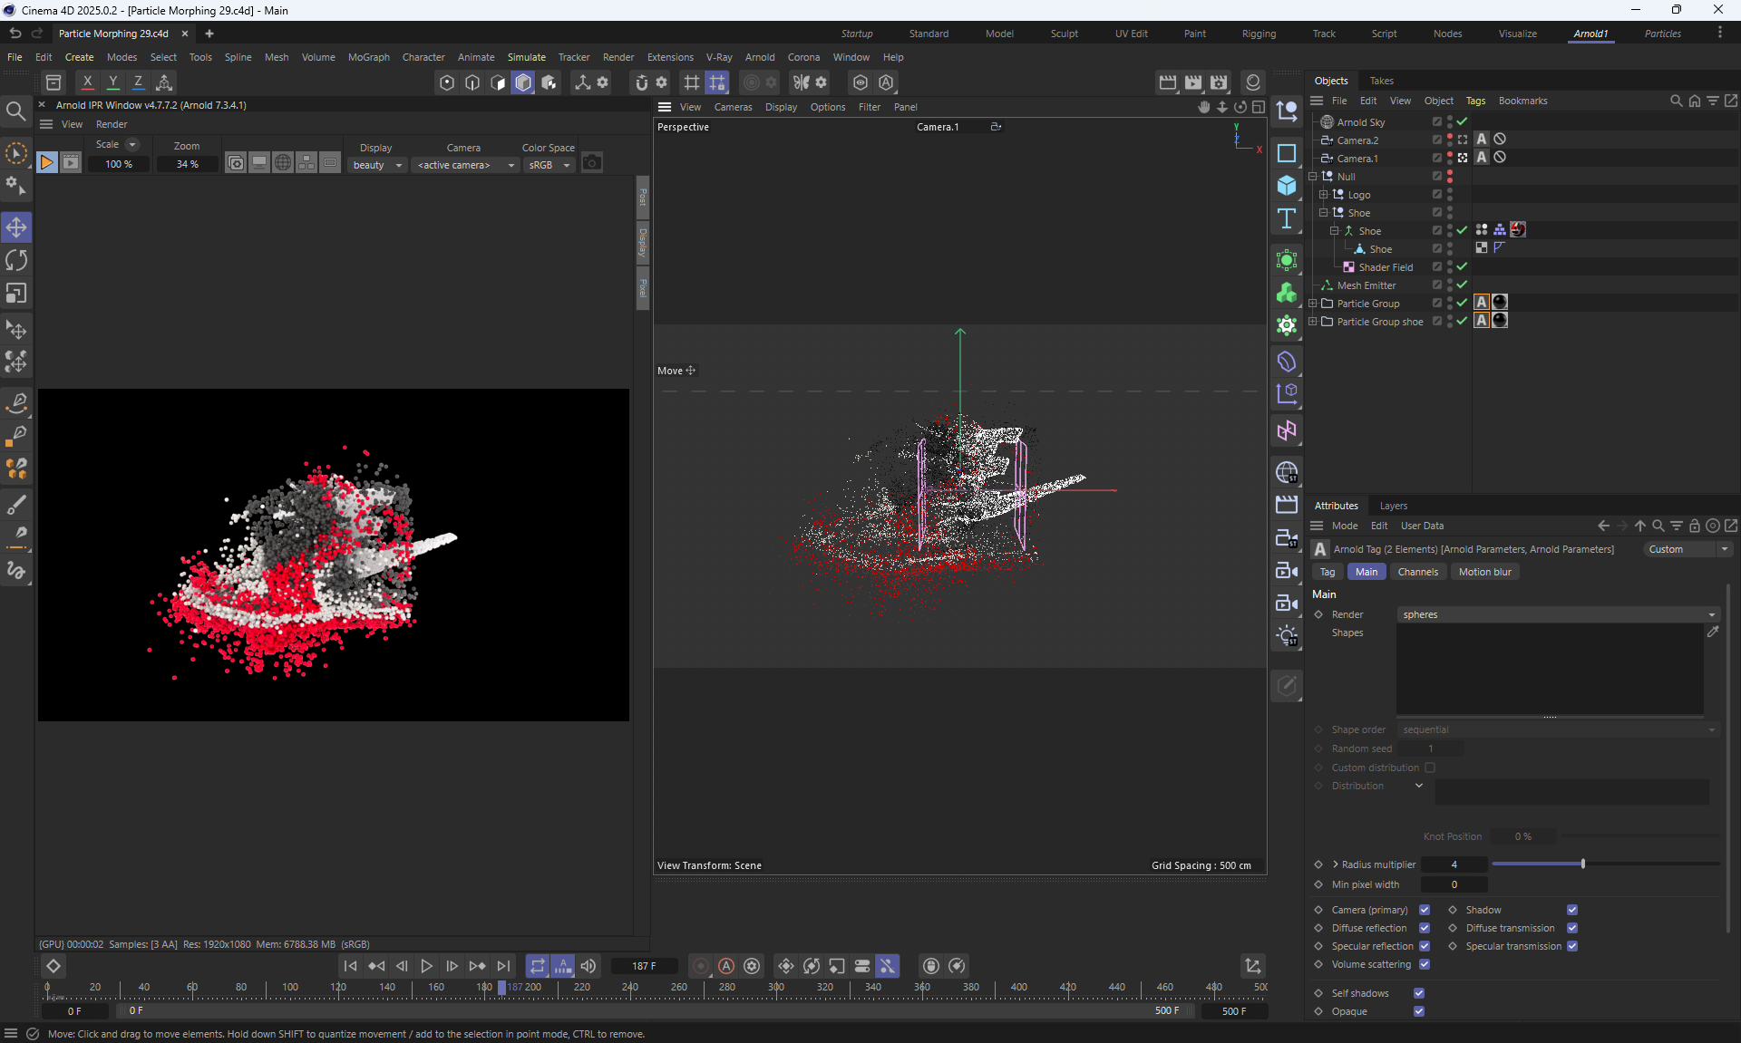Click the current frame 187 F field
1741x1043 pixels.
pos(644,966)
